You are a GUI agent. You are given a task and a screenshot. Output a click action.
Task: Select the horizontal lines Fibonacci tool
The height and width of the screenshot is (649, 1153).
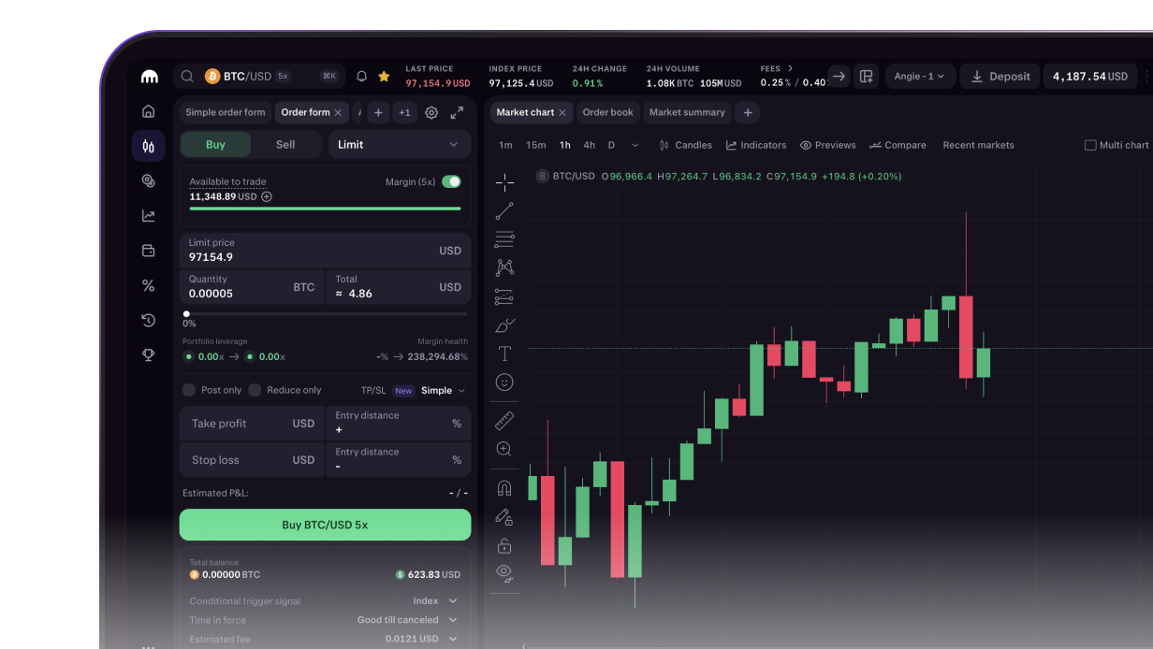(x=504, y=239)
